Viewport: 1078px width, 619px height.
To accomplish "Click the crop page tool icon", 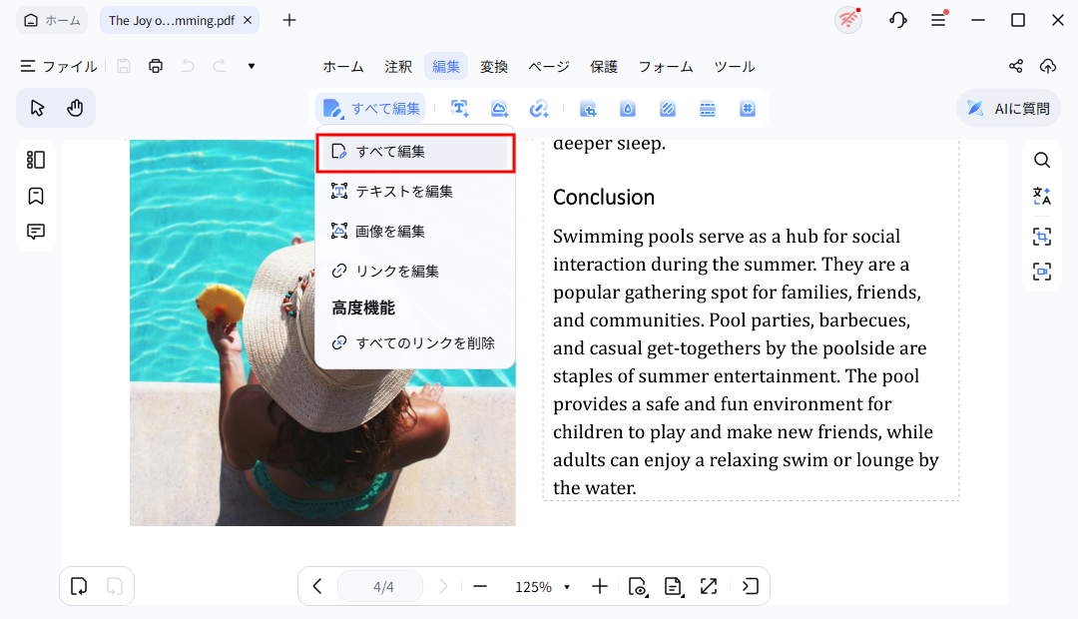I will coord(588,109).
